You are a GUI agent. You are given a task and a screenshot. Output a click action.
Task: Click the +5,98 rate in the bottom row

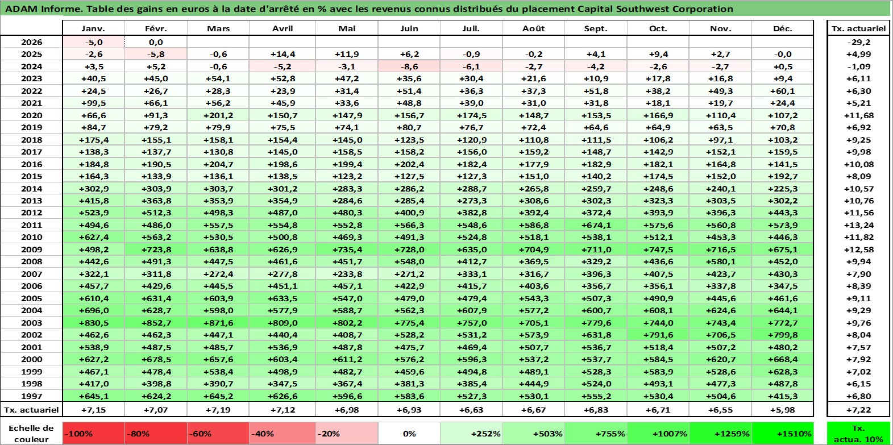(x=783, y=409)
